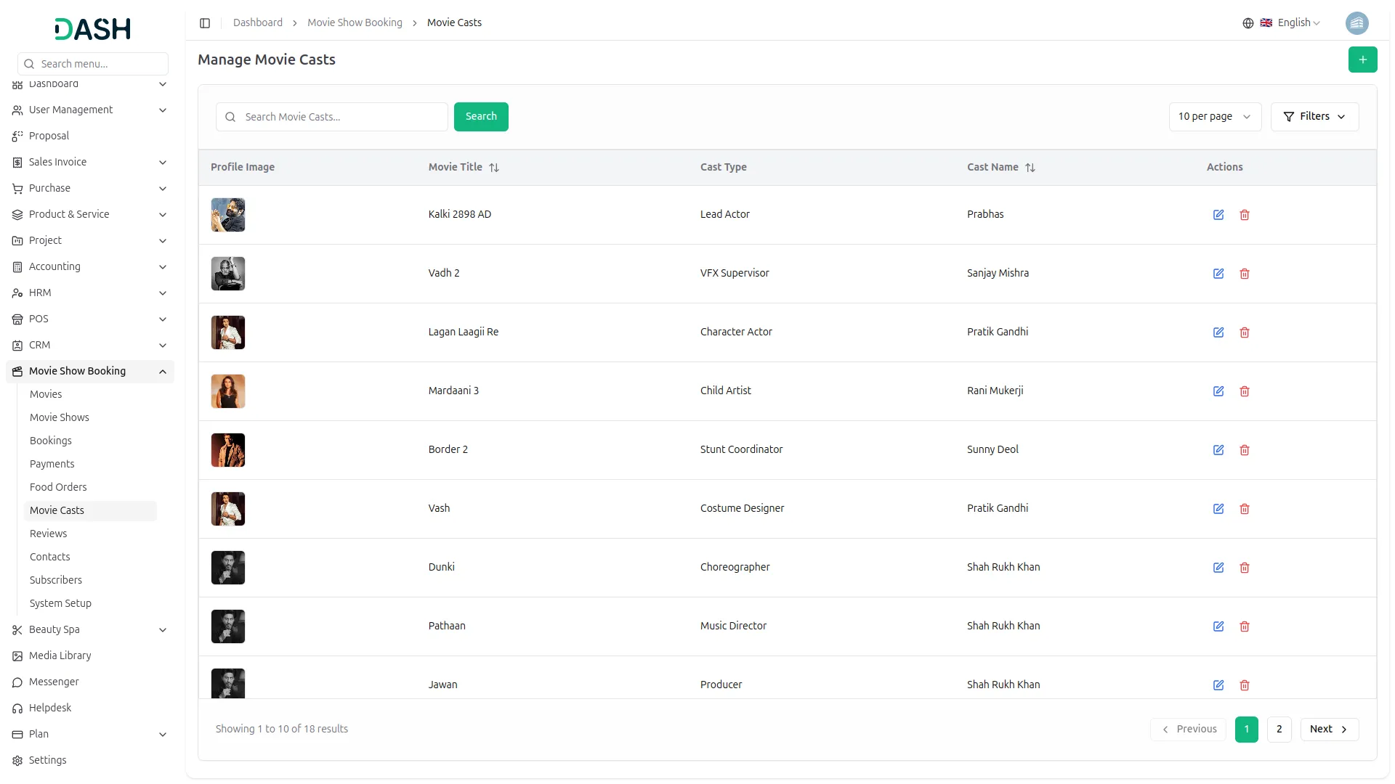Open the Bookings menu item
This screenshot has height=784, width=1395.
51,441
